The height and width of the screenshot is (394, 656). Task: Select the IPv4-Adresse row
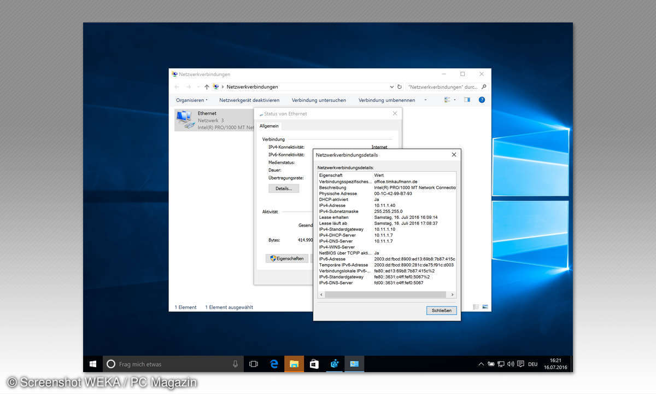click(387, 205)
